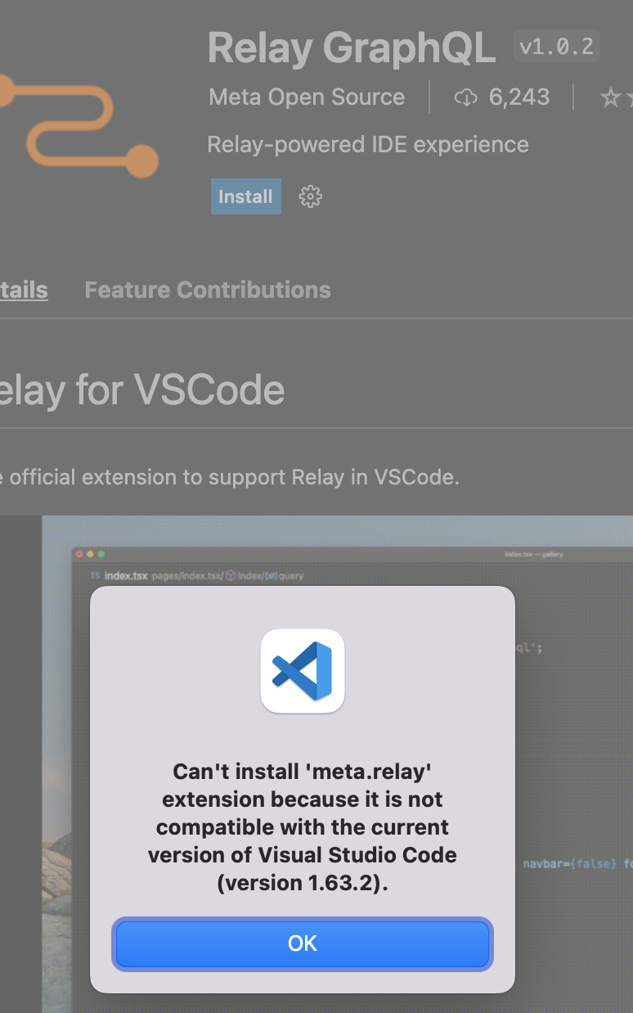The height and width of the screenshot is (1013, 633).
Task: Click the download count cloud icon
Action: point(465,97)
